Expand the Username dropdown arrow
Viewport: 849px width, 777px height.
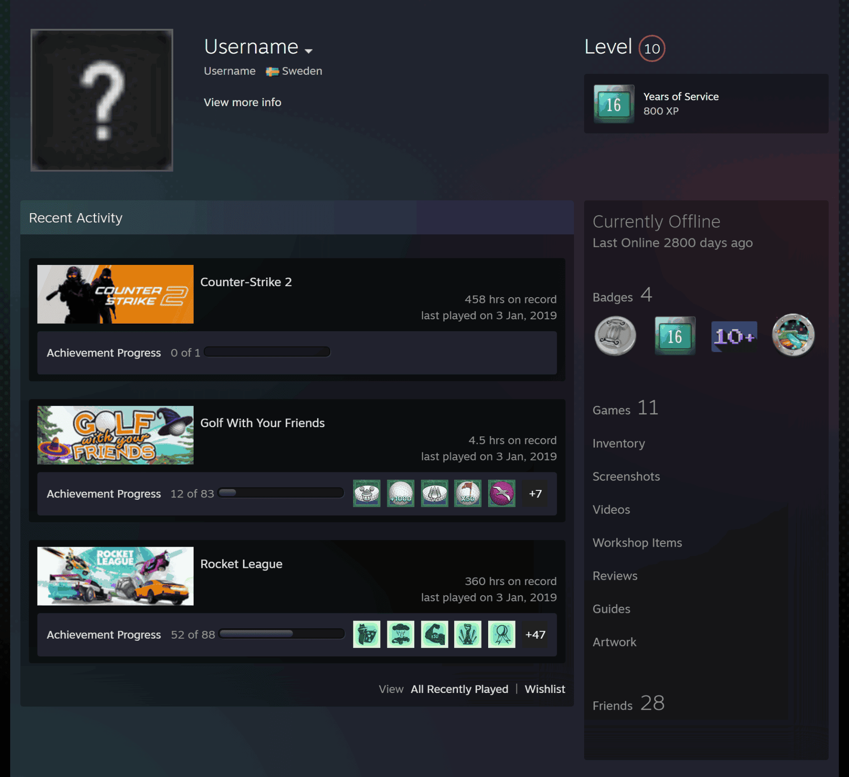click(309, 51)
